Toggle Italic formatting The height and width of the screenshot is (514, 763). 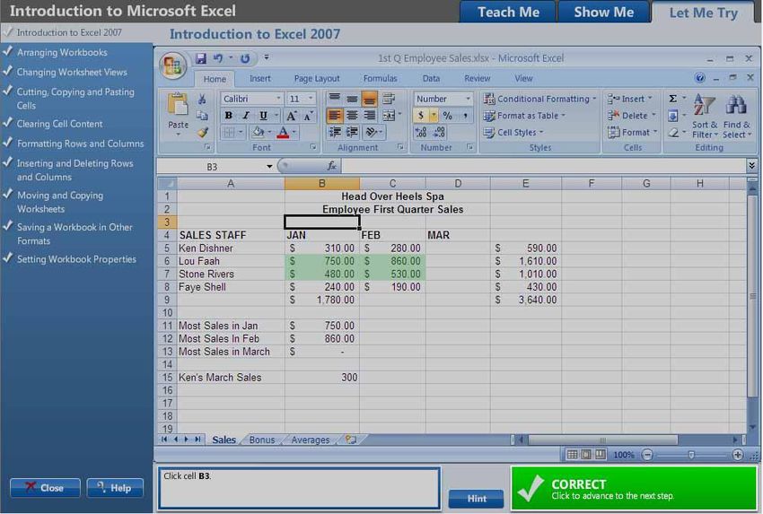click(x=246, y=116)
